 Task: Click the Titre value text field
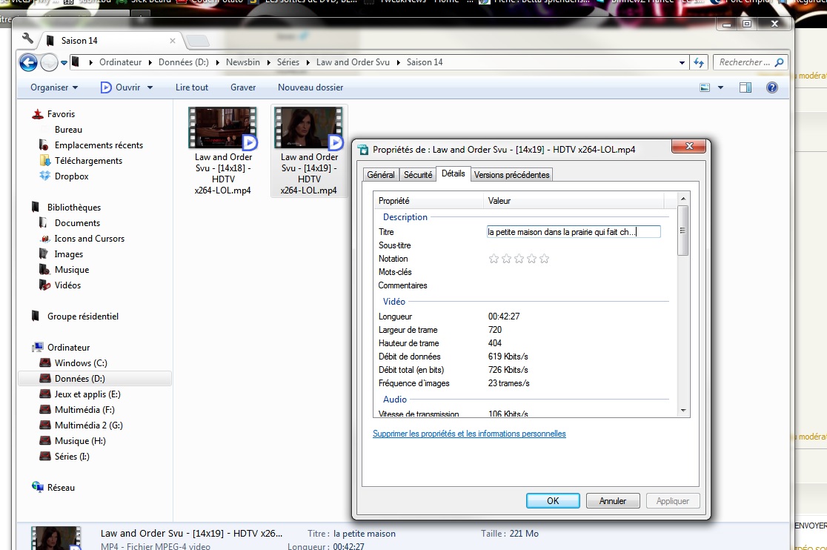tap(574, 232)
